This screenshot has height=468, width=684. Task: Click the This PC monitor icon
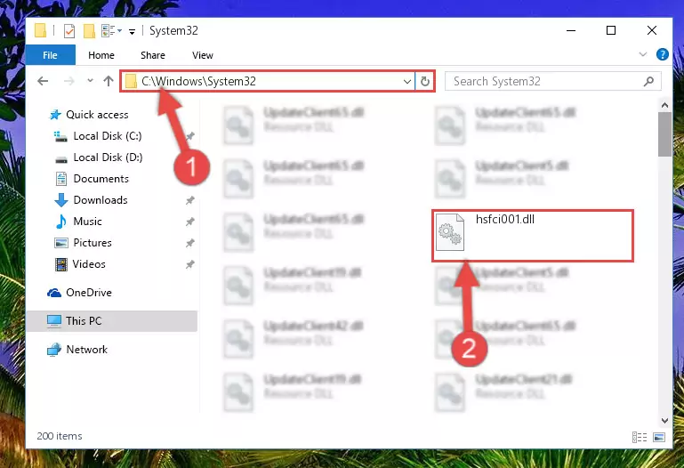tap(54, 321)
